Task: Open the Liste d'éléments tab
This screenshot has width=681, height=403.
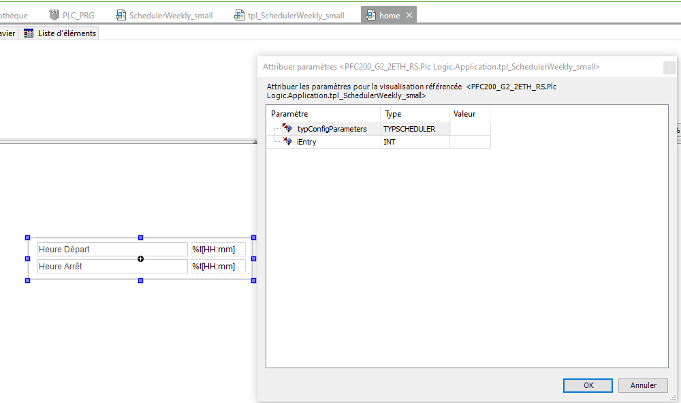Action: coord(67,33)
